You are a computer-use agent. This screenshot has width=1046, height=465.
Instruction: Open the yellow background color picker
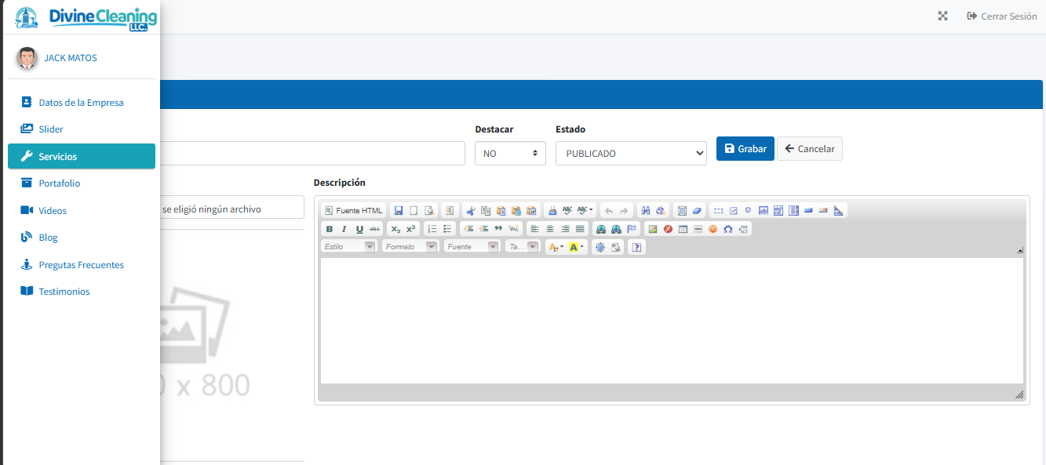576,247
